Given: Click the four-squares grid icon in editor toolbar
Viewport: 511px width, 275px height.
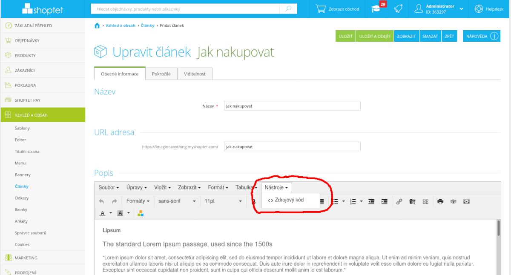Looking at the screenshot, I should pos(425,201).
